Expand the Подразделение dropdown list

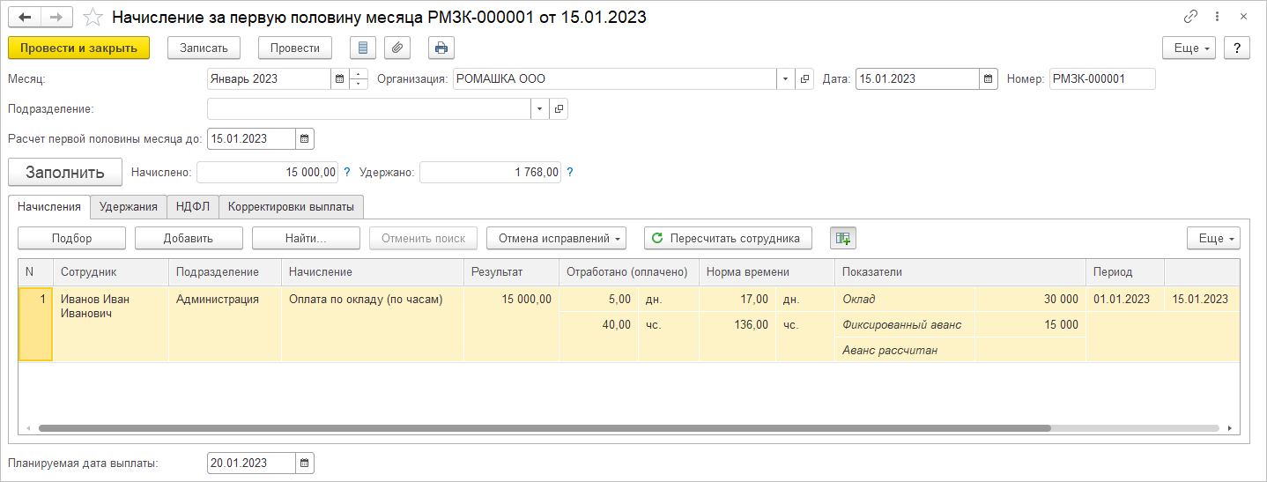pyautogui.click(x=538, y=109)
